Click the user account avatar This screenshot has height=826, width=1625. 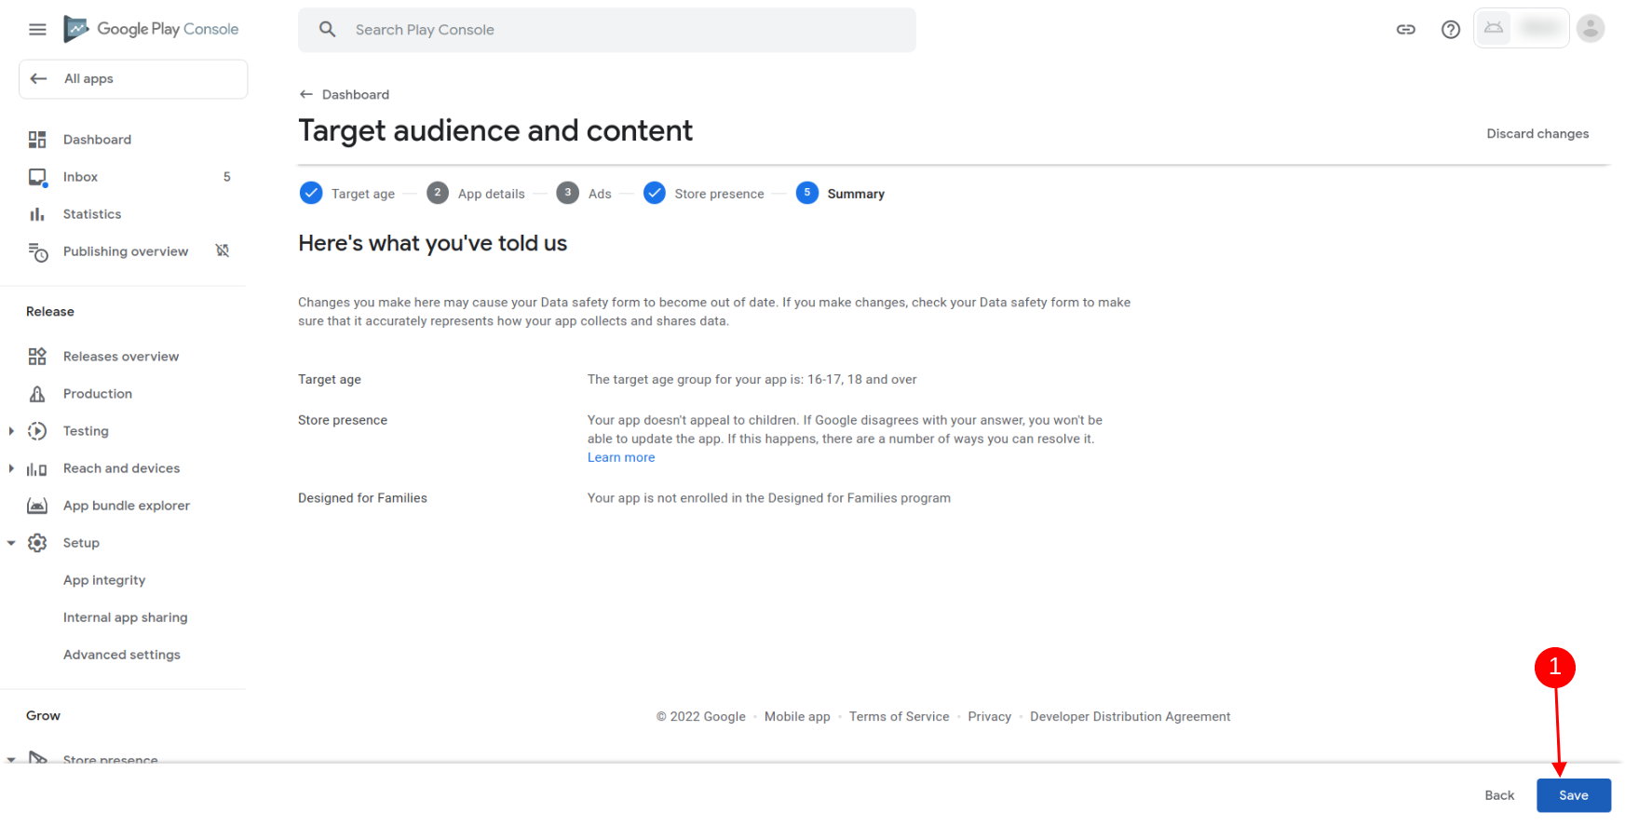pos(1590,29)
